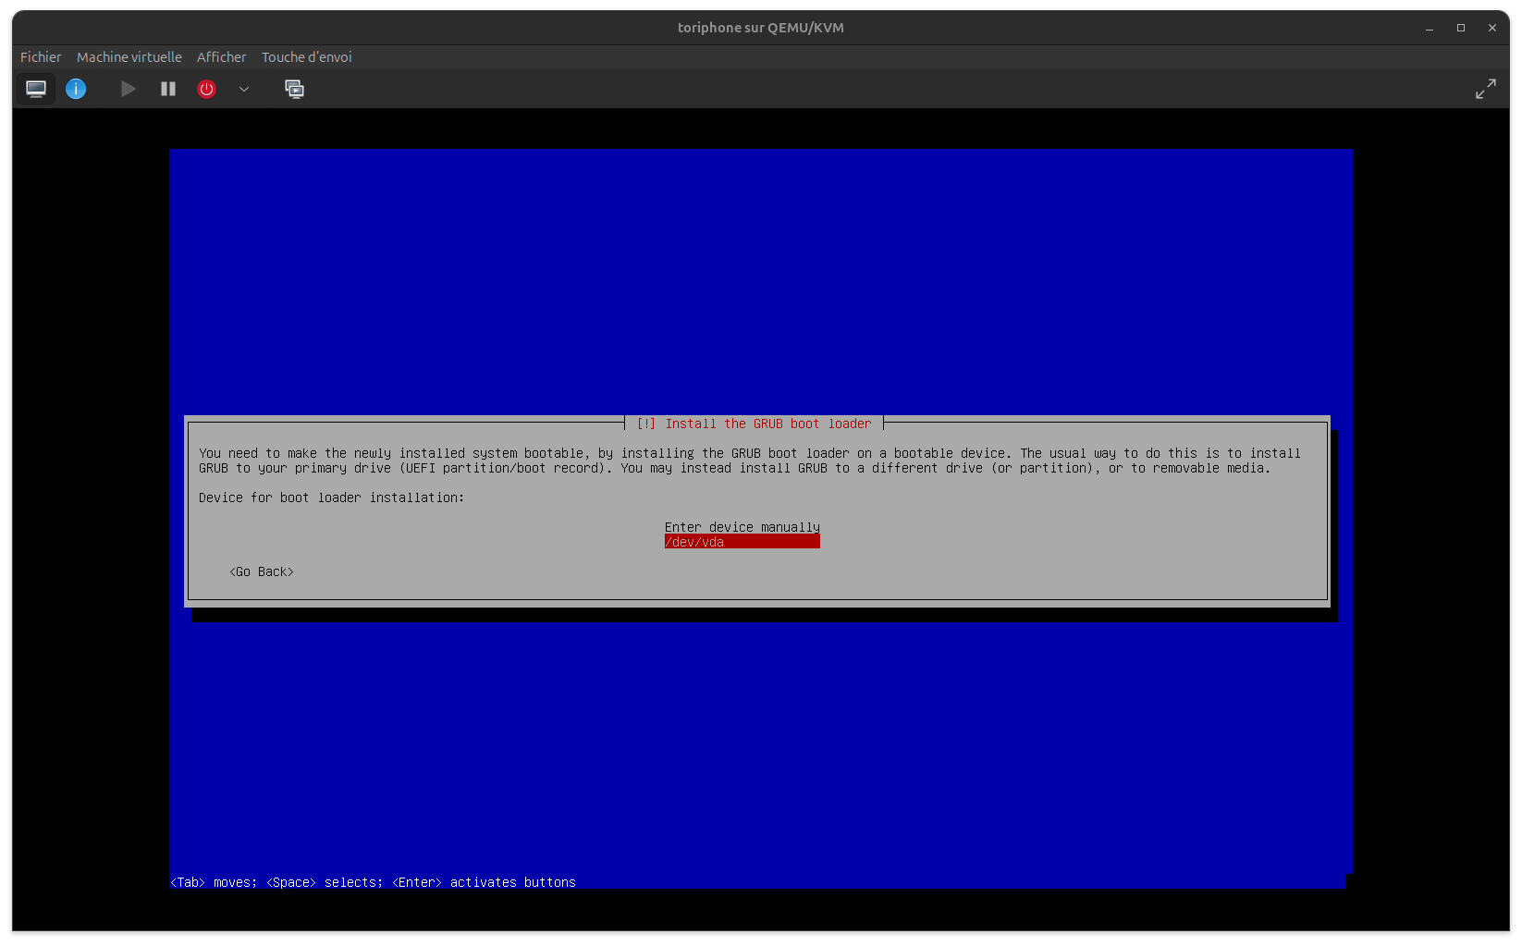Minimize the QEMU/KVM window

pos(1430,28)
